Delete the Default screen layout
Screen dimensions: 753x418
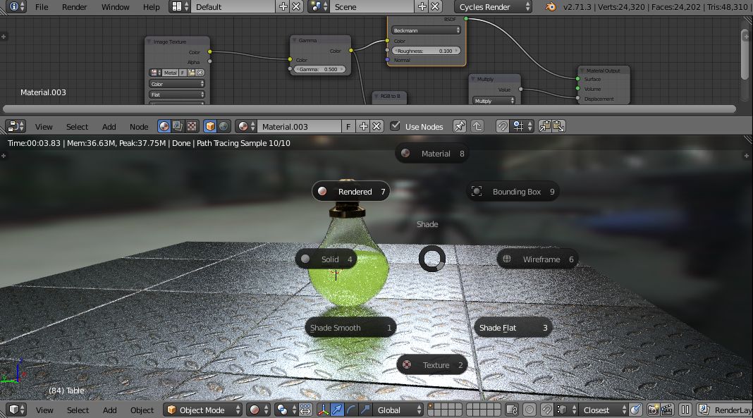pyautogui.click(x=296, y=7)
